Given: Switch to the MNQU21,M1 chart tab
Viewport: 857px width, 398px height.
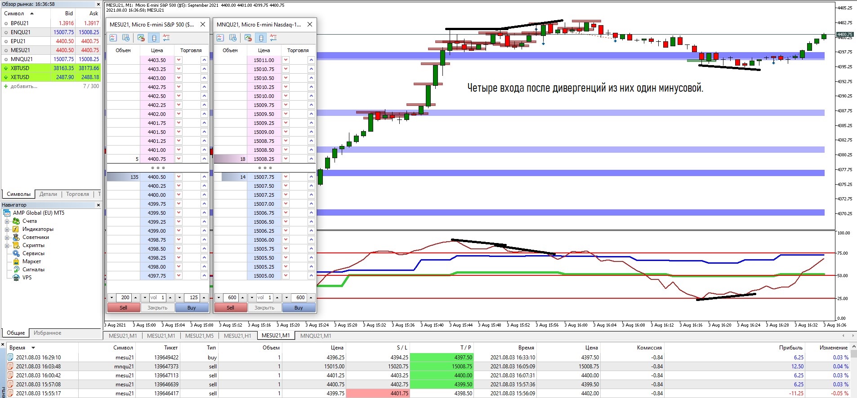Looking at the screenshot, I should tap(316, 336).
